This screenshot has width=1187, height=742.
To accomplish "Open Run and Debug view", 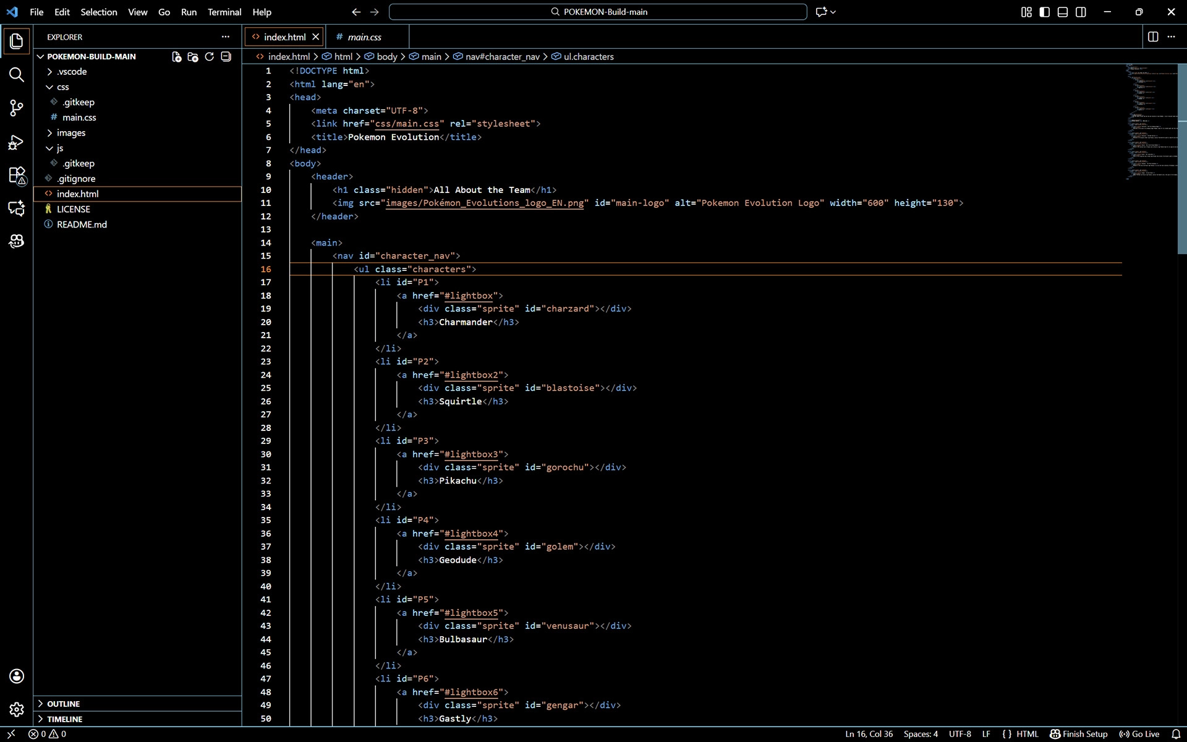I will (17, 142).
